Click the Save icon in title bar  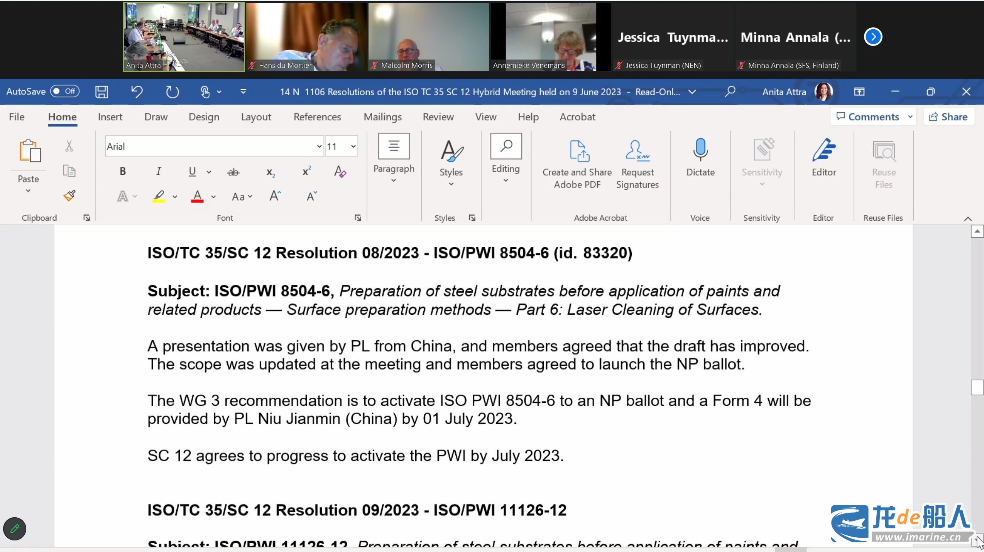tap(101, 92)
